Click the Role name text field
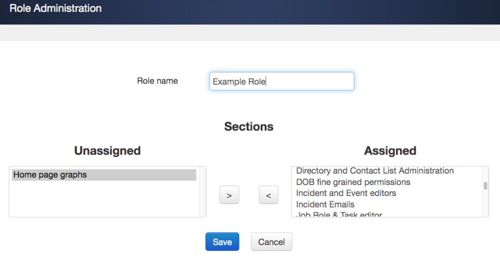The image size is (500, 260). click(x=281, y=82)
